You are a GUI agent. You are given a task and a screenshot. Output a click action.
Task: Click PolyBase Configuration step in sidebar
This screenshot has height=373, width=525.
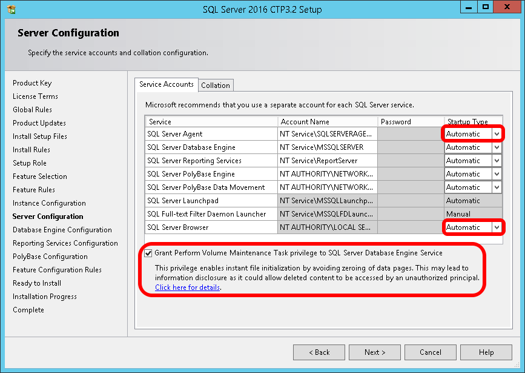(50, 257)
